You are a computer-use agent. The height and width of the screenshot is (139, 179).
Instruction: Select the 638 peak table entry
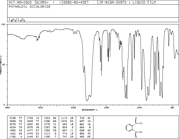85,130
